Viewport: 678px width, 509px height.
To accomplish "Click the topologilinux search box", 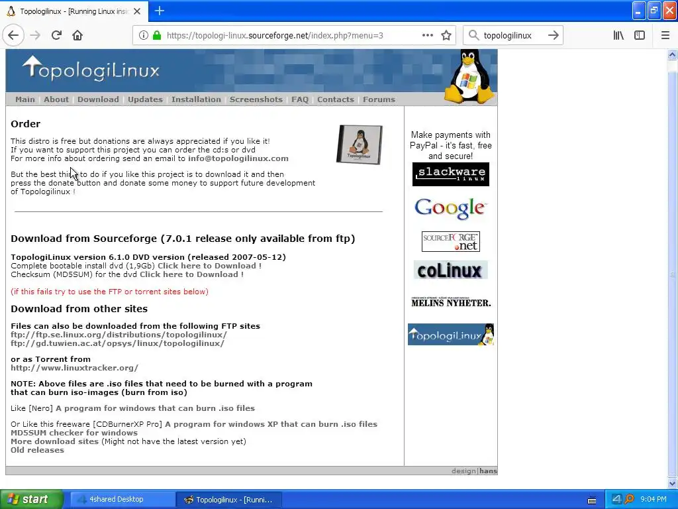I will click(x=512, y=36).
